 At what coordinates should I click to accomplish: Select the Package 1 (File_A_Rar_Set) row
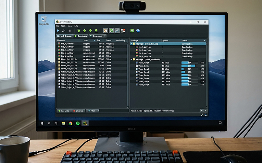click(168, 44)
